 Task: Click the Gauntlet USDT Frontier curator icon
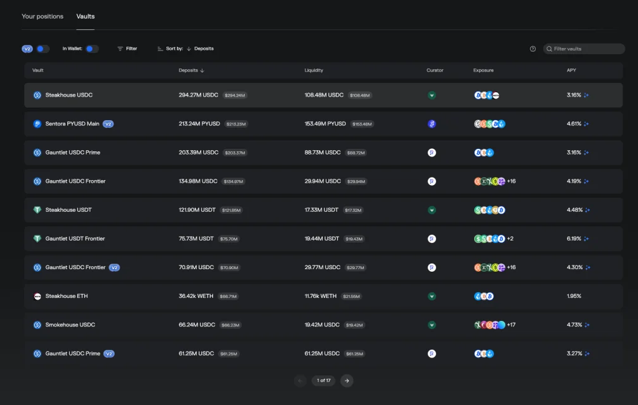[432, 239]
